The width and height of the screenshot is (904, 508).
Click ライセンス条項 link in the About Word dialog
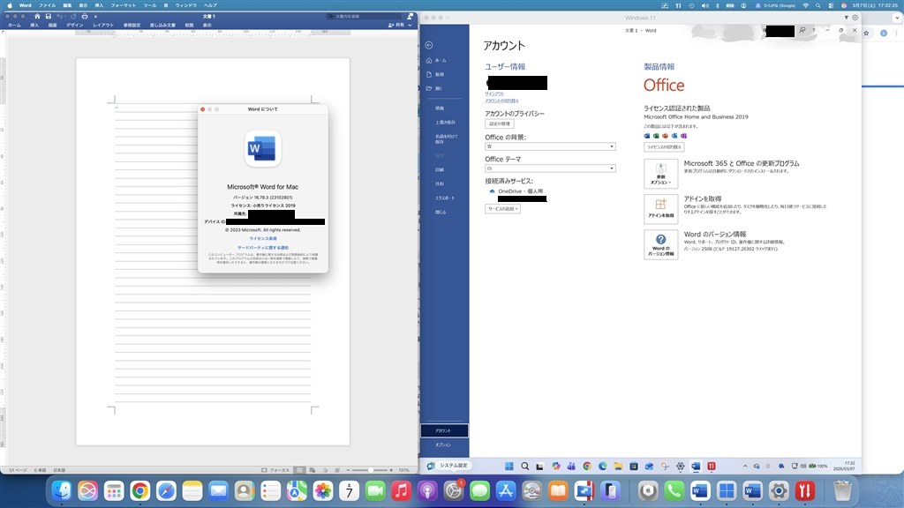pos(263,238)
